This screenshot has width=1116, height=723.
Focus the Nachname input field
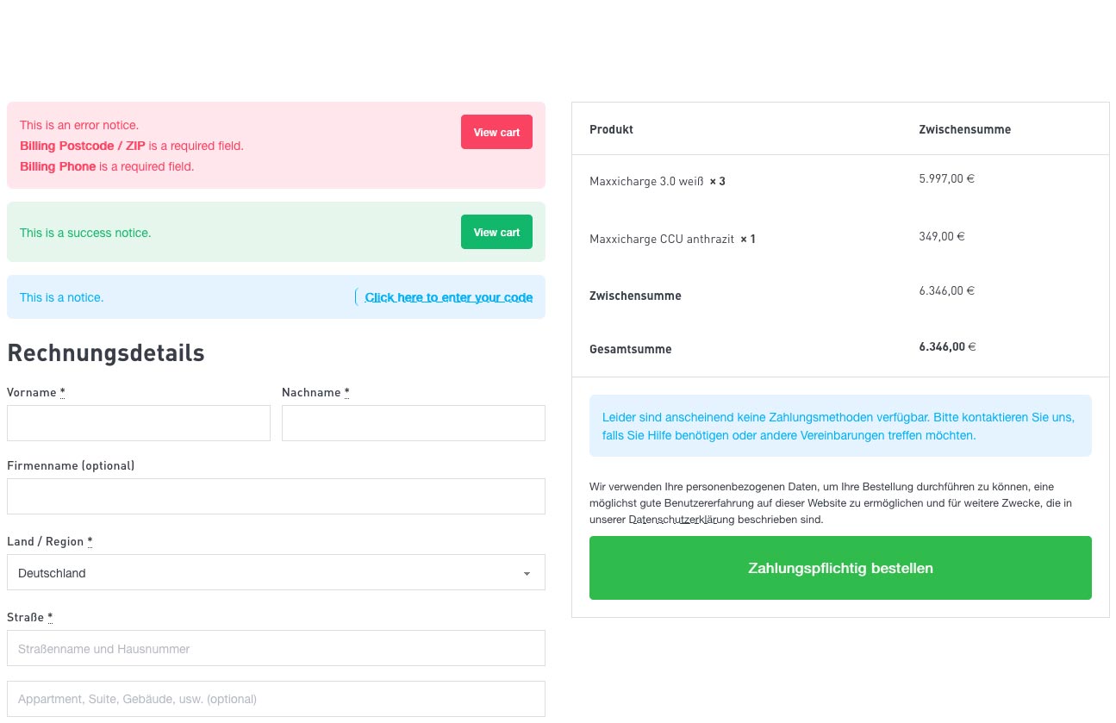[414, 423]
